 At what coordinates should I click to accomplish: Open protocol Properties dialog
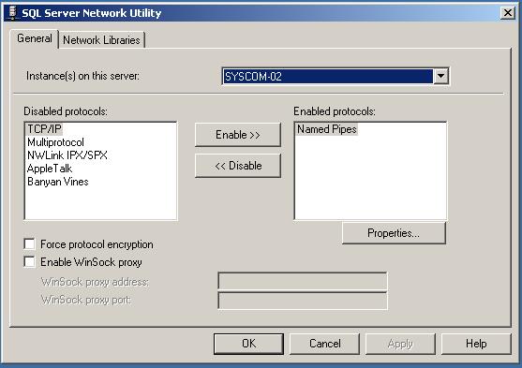tap(394, 233)
